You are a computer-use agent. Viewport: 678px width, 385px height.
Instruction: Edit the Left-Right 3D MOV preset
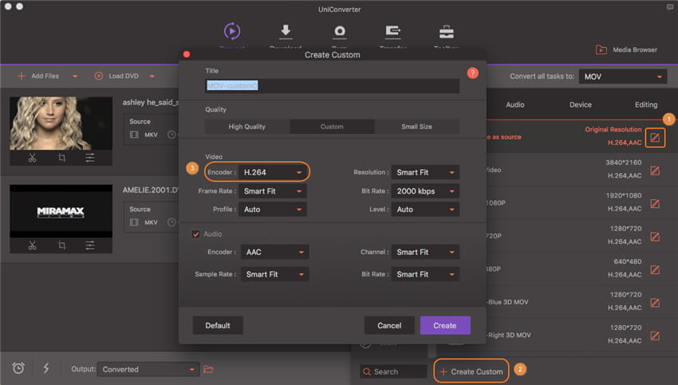point(655,336)
